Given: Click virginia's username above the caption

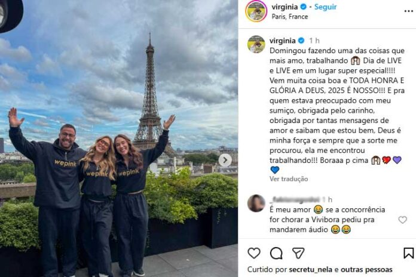Looking at the screenshot, I should pos(282,41).
